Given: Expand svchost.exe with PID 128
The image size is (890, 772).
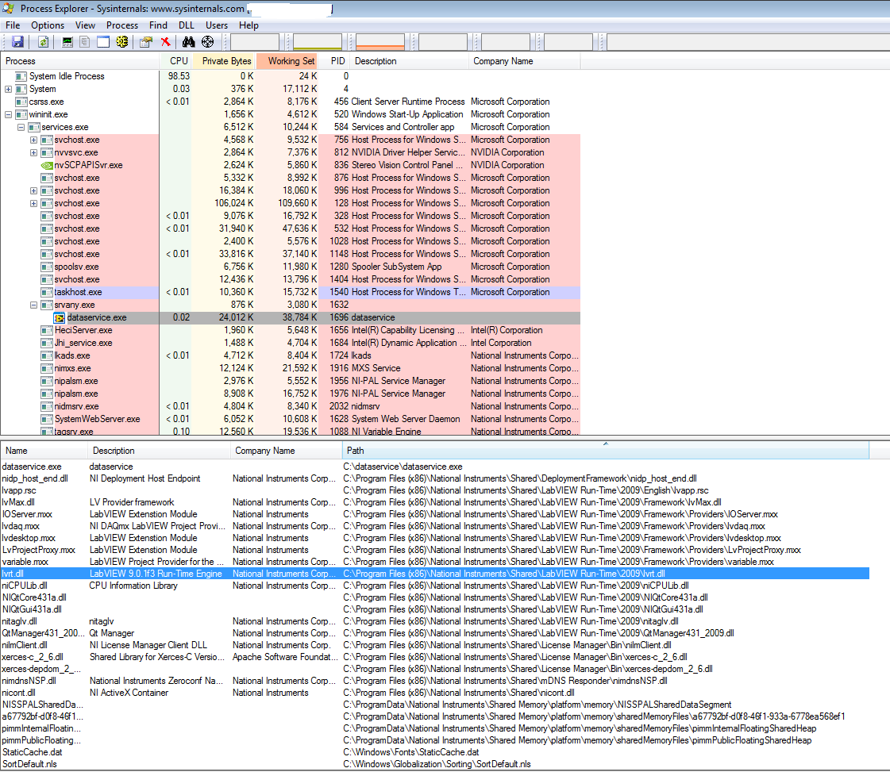Looking at the screenshot, I should [x=33, y=204].
